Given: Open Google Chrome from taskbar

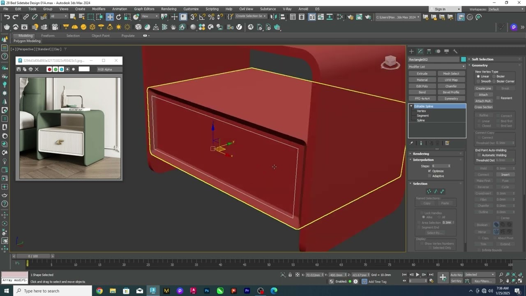Looking at the screenshot, I should click(99, 291).
